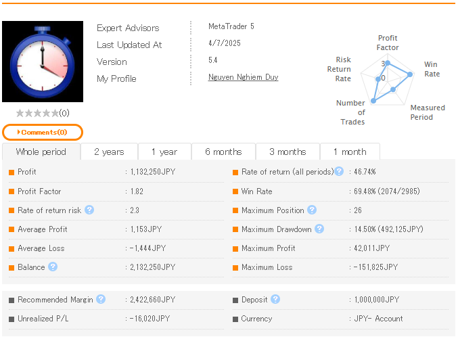The width and height of the screenshot is (458, 341).
Task: Click the help icon beside Deposit
Action: [x=275, y=299]
